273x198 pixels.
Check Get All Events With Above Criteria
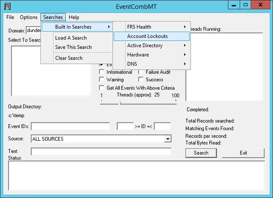click(102, 87)
